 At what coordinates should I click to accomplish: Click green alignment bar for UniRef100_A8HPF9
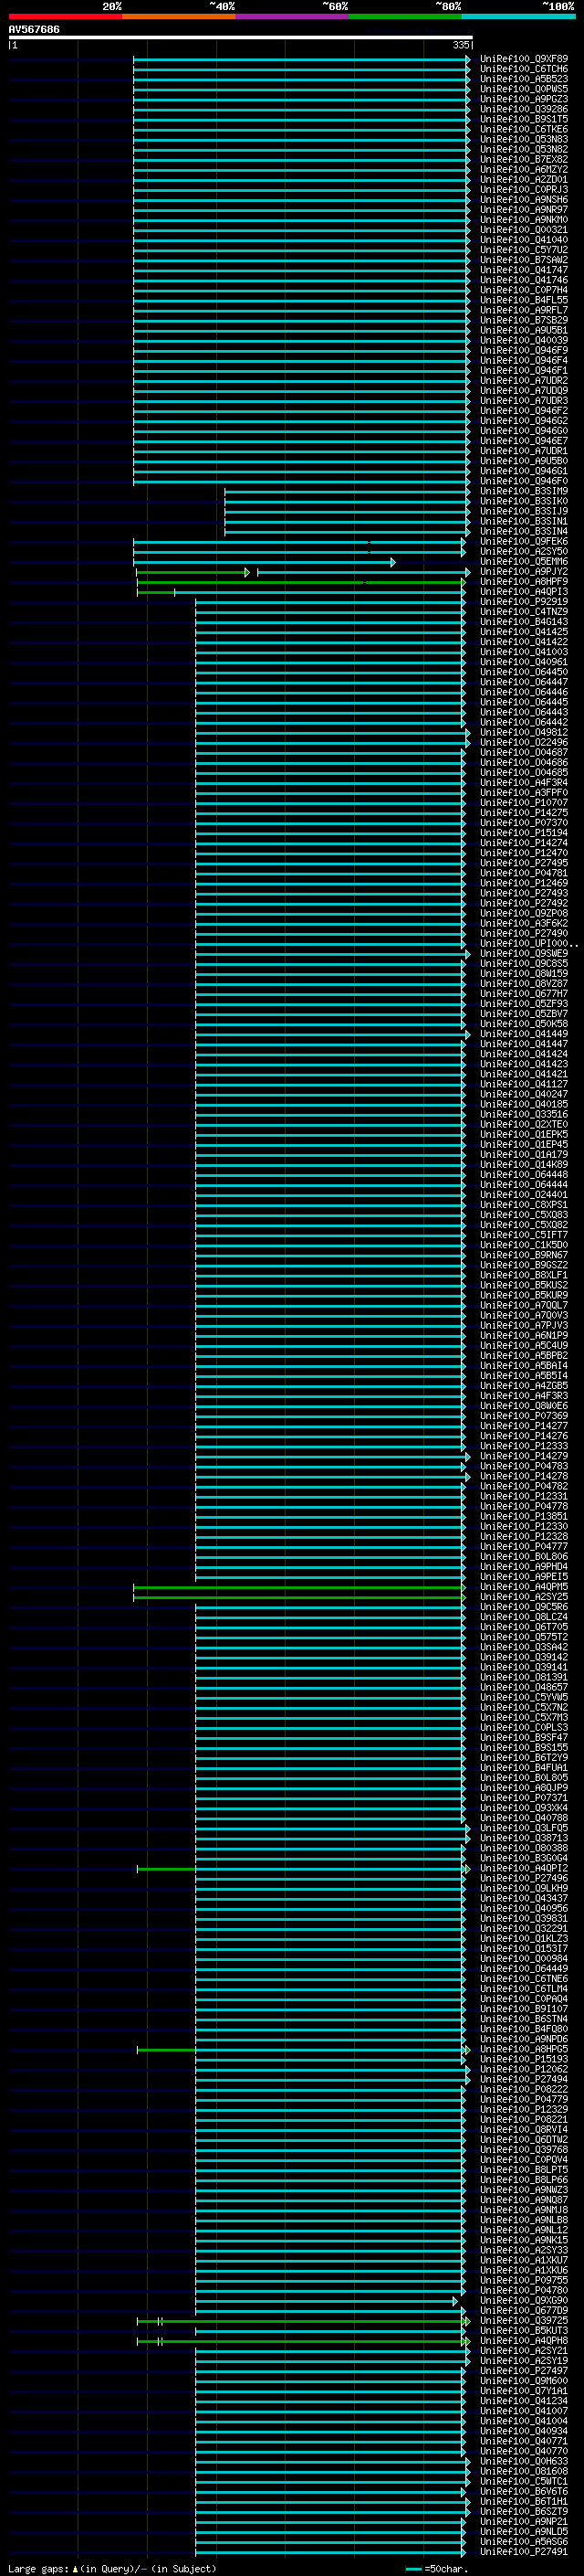point(300,582)
